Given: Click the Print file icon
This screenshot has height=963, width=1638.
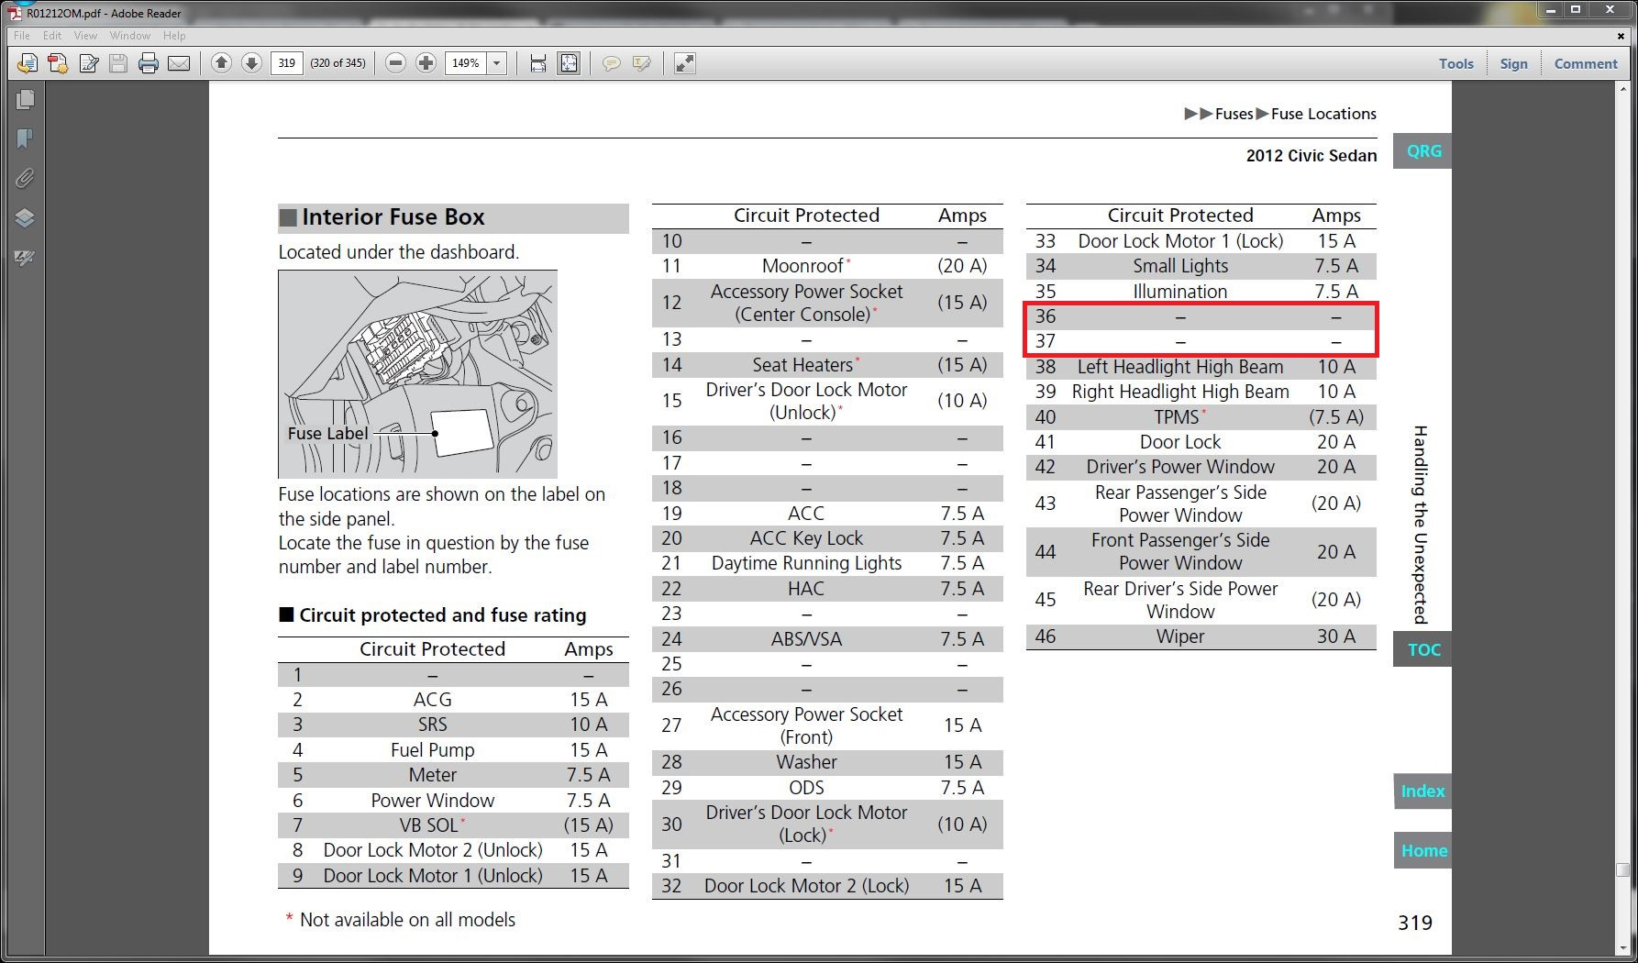Looking at the screenshot, I should (x=149, y=63).
